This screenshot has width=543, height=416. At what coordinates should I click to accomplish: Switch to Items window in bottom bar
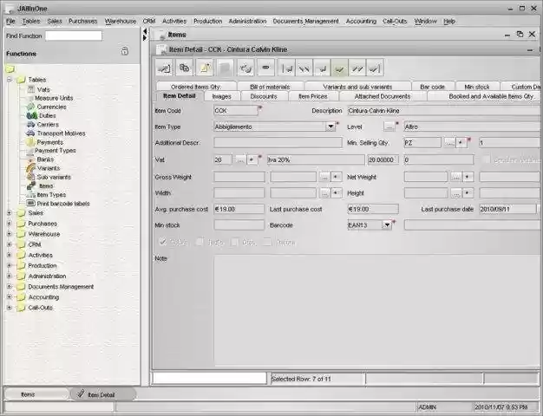(36, 394)
